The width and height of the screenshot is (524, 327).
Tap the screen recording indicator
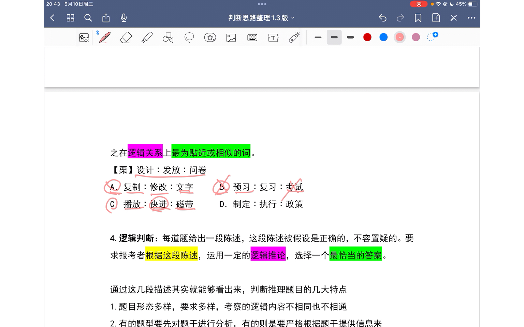coord(419,4)
